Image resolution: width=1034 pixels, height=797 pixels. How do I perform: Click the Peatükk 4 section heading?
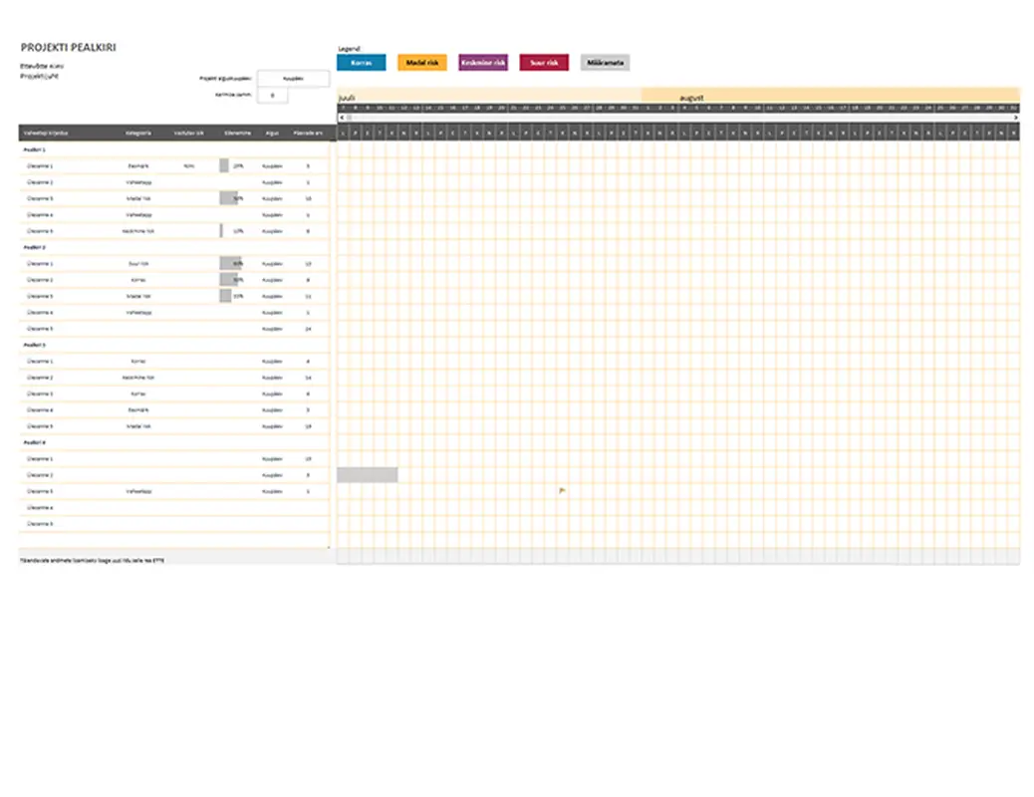[36, 442]
